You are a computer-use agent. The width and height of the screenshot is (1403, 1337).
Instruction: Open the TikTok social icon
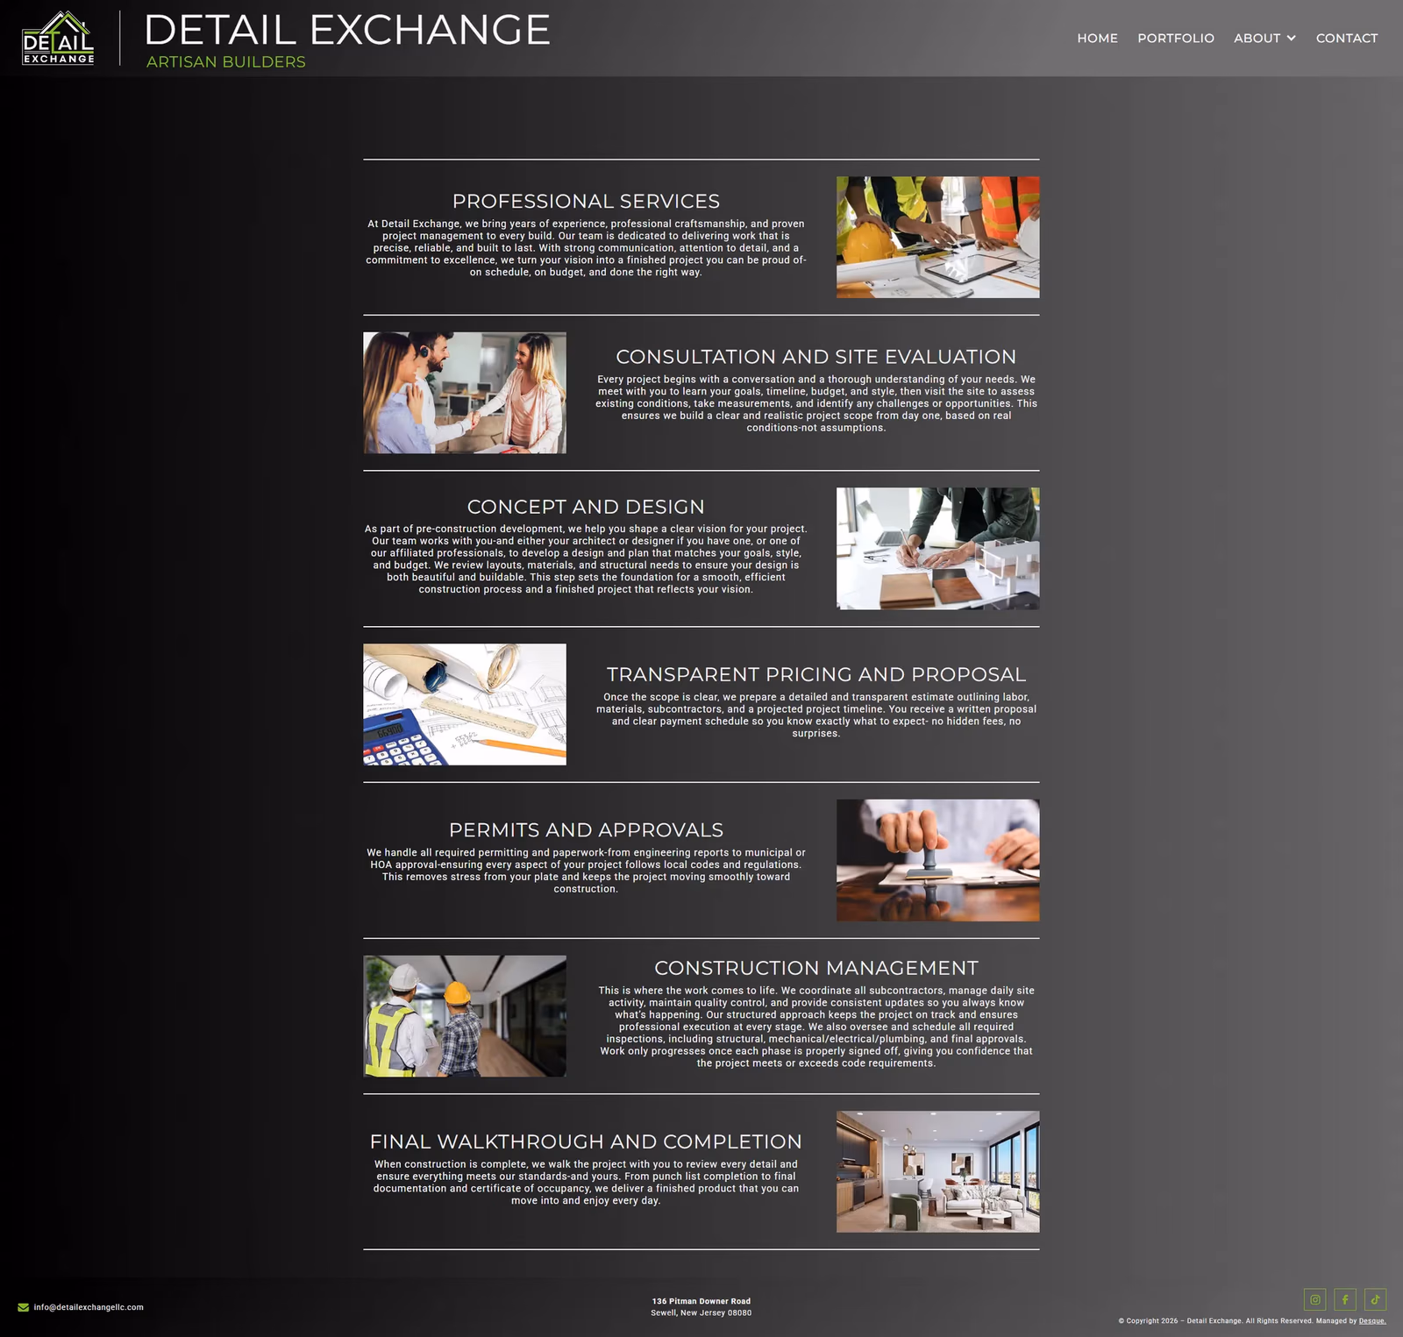1375,1299
